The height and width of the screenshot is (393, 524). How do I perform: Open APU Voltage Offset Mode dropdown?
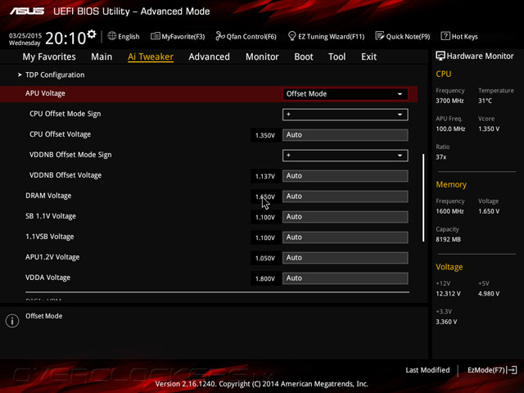click(x=346, y=94)
